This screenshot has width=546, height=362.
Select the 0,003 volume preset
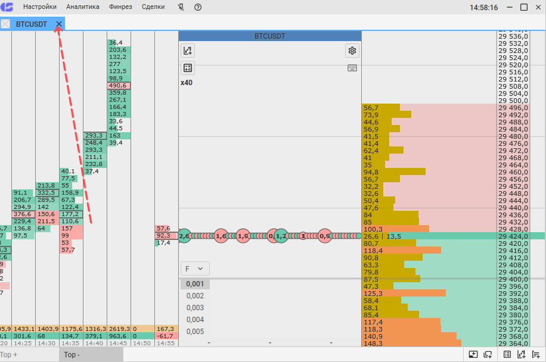(x=195, y=308)
